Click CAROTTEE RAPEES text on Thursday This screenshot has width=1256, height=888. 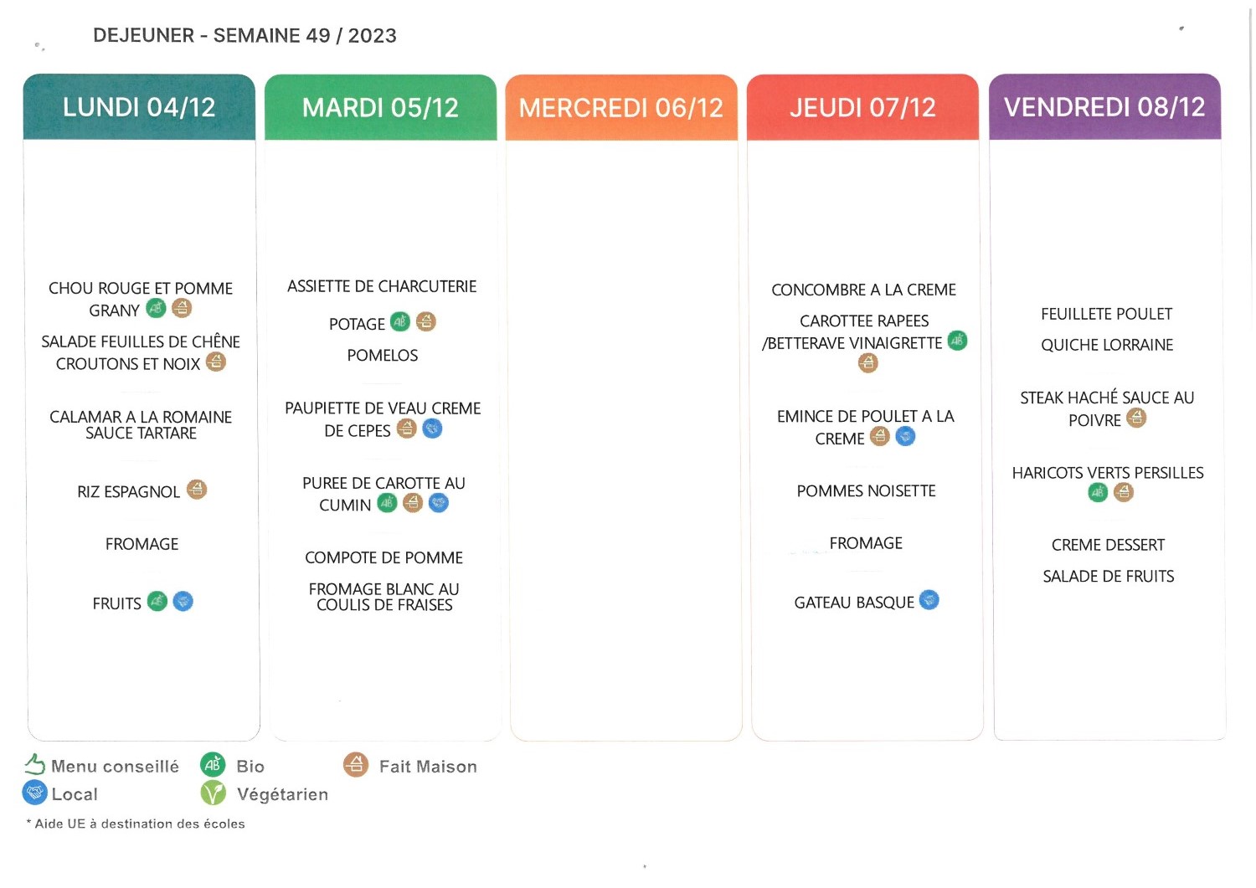tap(864, 321)
